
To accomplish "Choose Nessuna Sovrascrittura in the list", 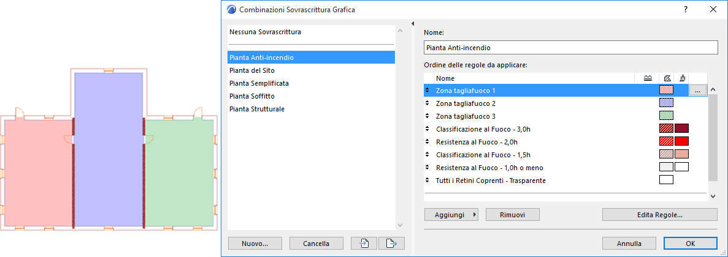I will pos(265,31).
